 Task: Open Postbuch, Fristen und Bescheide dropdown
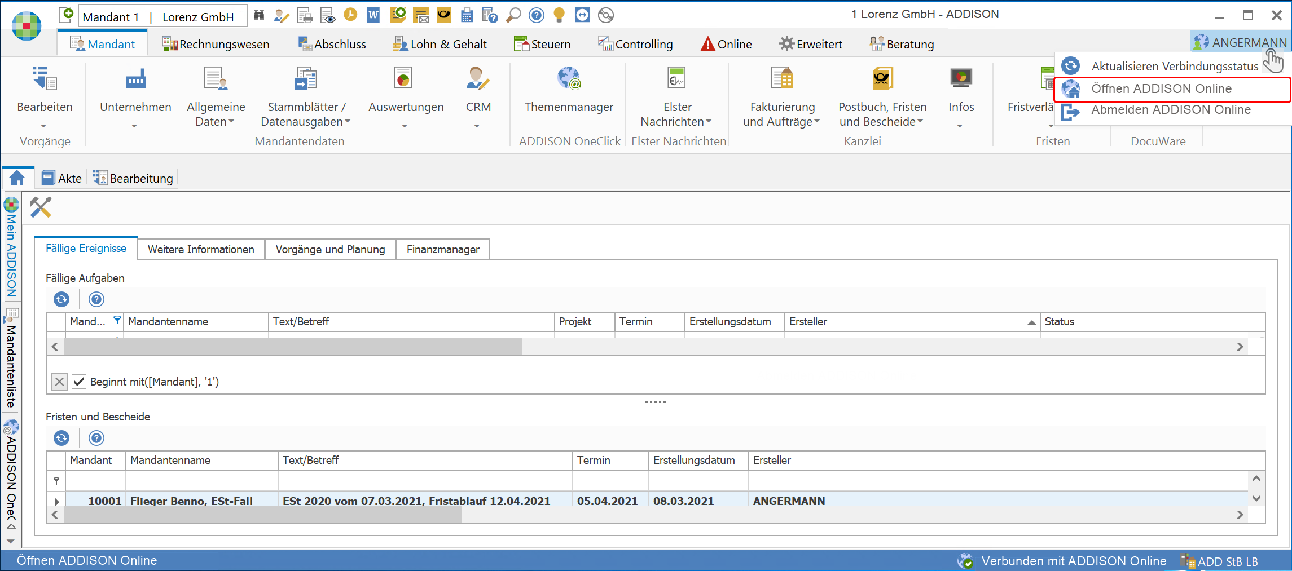(882, 114)
